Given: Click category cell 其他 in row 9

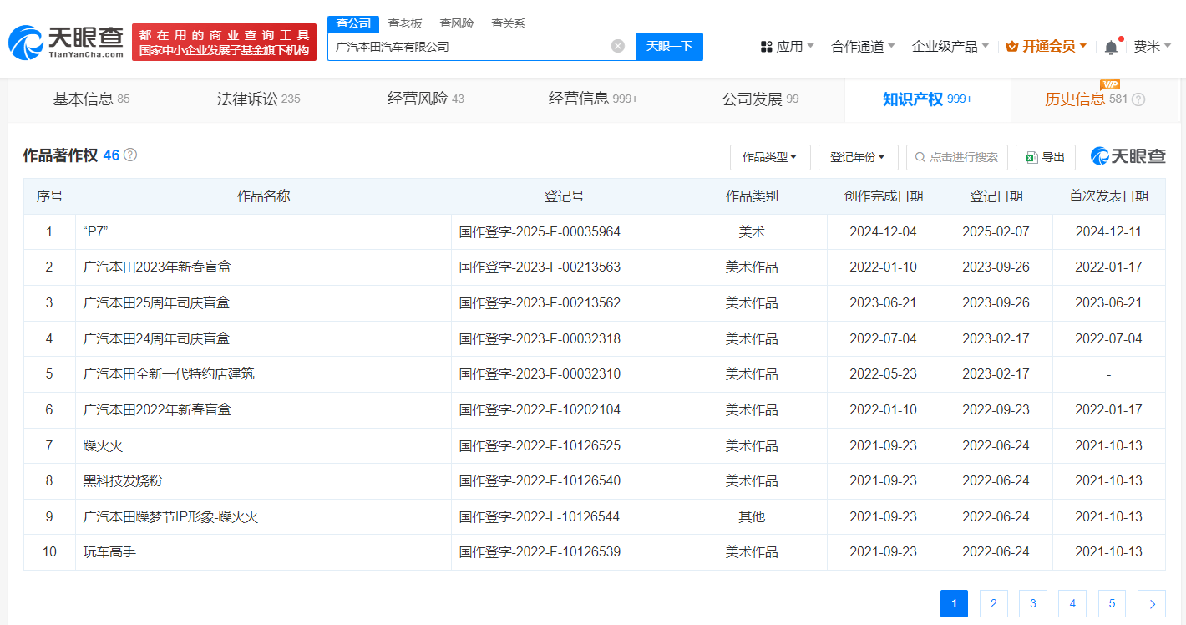Looking at the screenshot, I should click(752, 516).
